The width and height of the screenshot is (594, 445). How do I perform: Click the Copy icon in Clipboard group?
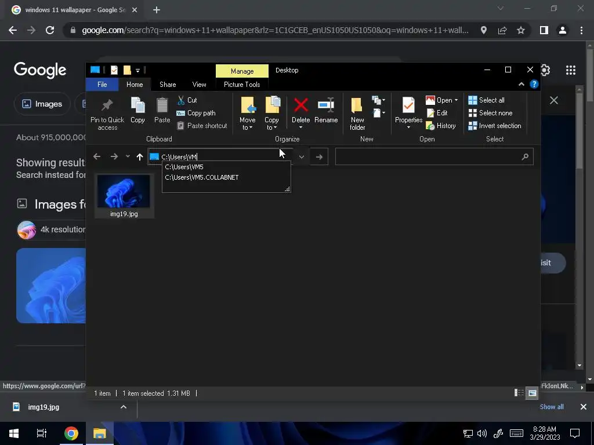tap(137, 110)
